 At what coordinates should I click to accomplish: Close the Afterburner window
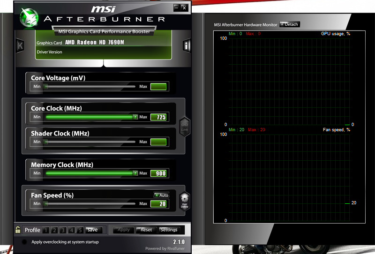coord(184,7)
